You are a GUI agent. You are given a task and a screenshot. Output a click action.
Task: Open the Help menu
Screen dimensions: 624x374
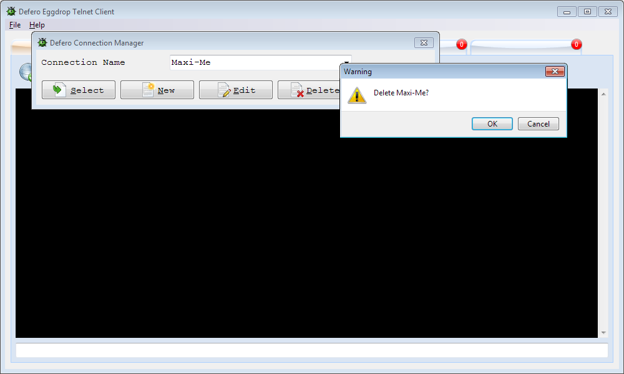[x=37, y=25]
